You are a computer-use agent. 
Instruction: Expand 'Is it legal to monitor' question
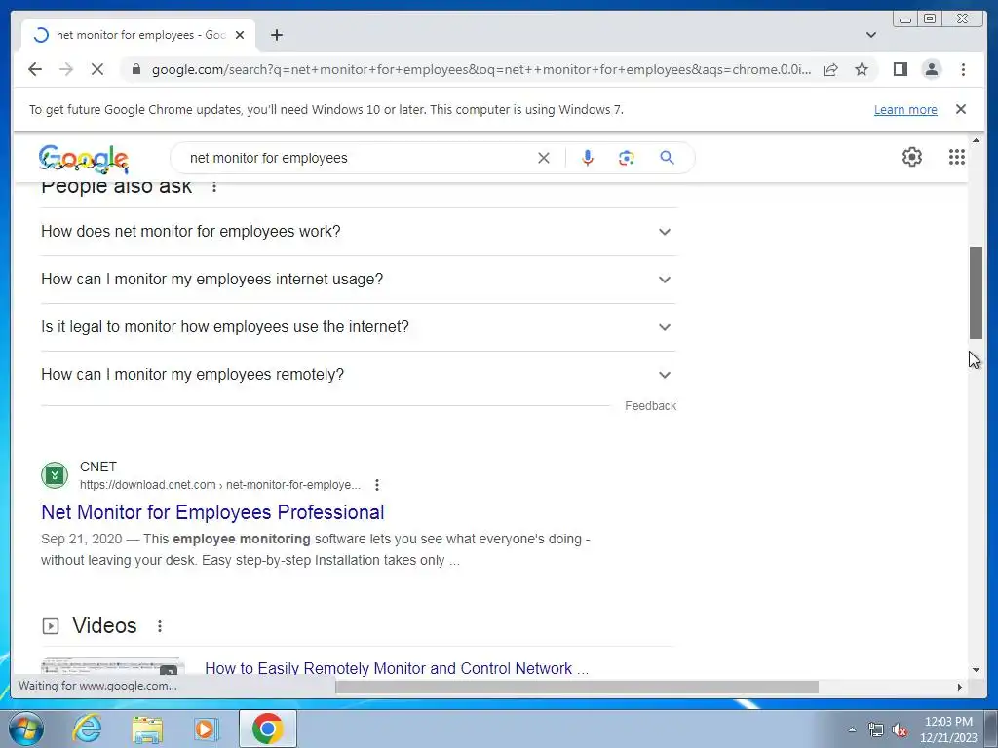click(x=359, y=327)
